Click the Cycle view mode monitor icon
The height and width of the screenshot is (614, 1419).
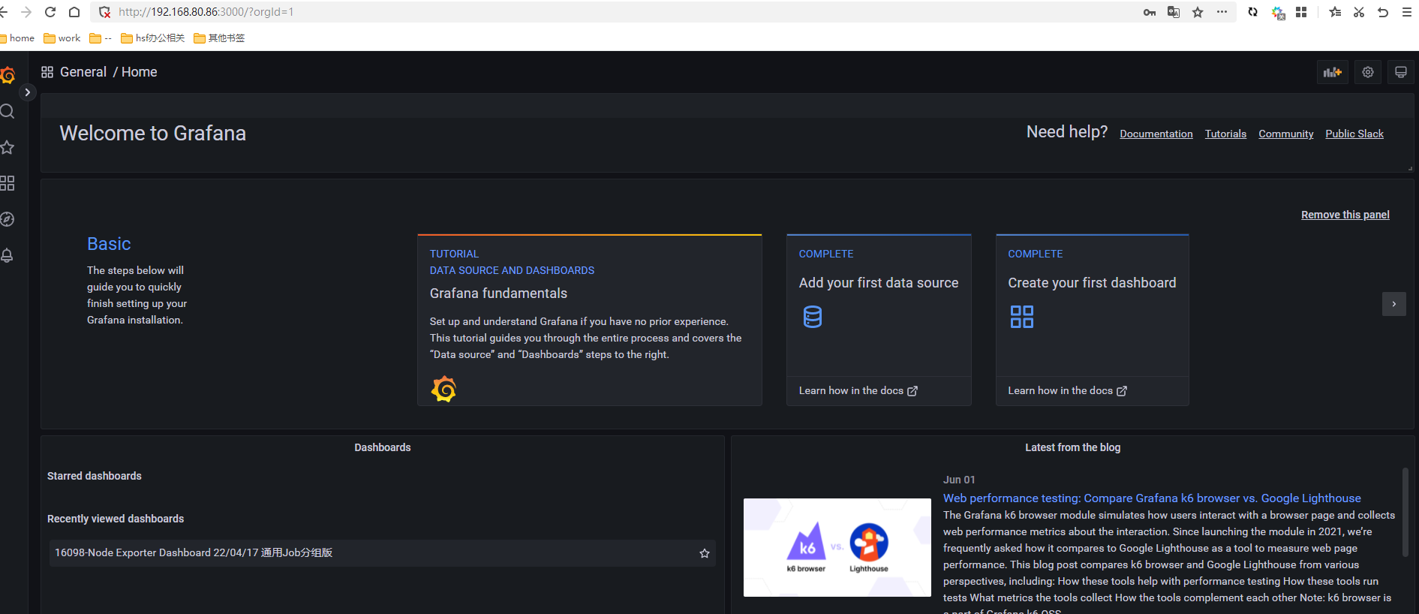point(1400,72)
